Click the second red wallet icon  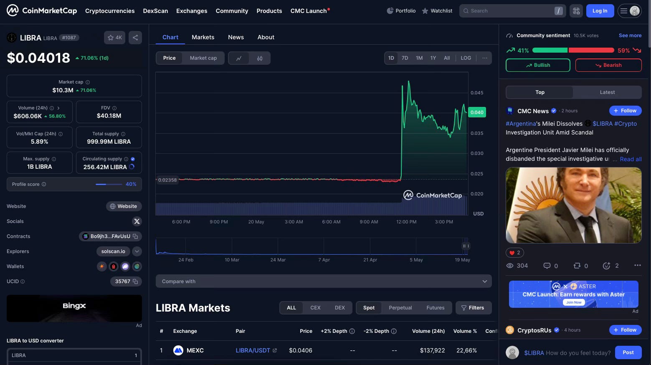pos(113,266)
